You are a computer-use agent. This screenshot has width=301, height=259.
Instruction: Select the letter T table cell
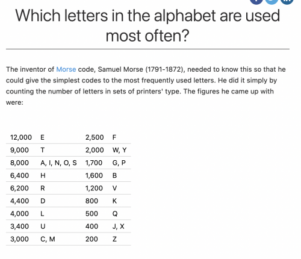43,150
